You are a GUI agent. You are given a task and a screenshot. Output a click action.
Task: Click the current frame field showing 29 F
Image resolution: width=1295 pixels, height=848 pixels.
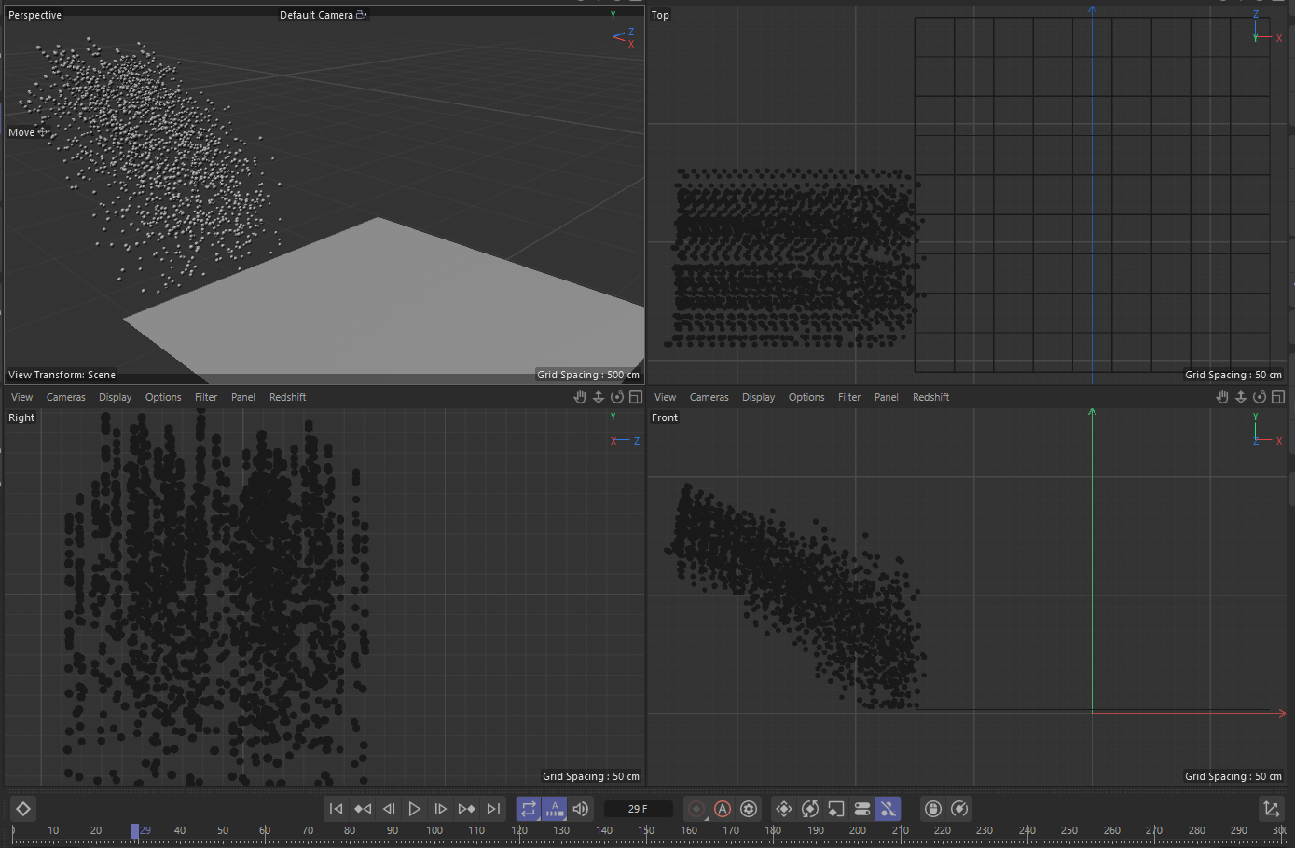tap(638, 809)
